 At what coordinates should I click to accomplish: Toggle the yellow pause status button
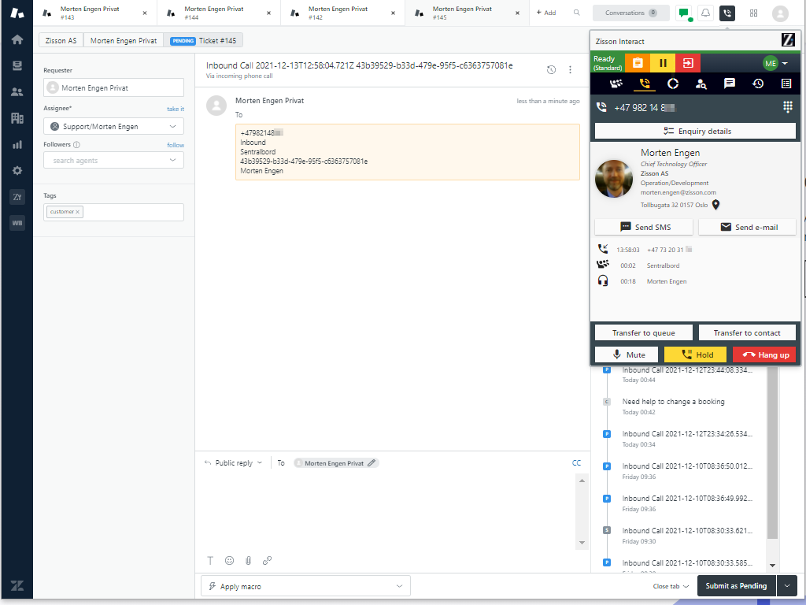pyautogui.click(x=663, y=63)
